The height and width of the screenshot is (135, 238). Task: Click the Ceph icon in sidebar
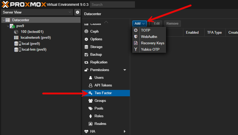pyautogui.click(x=86, y=31)
